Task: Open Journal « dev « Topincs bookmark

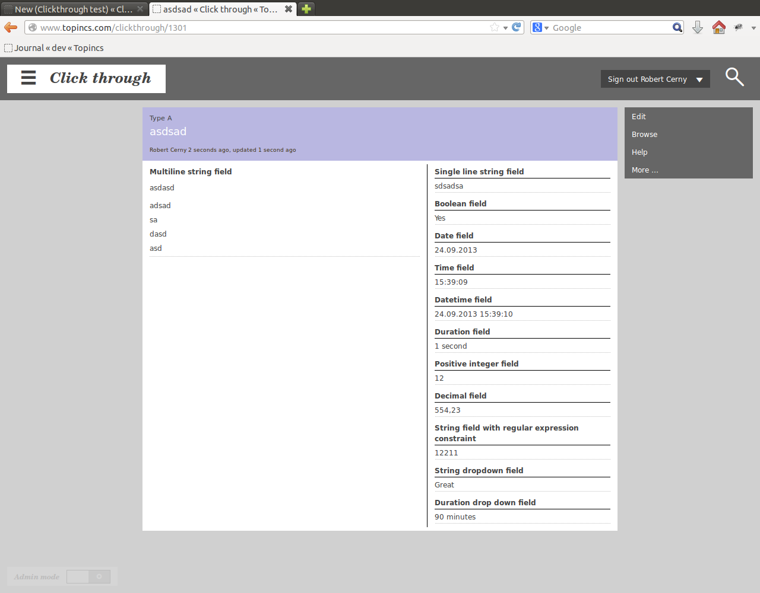Action: [54, 48]
